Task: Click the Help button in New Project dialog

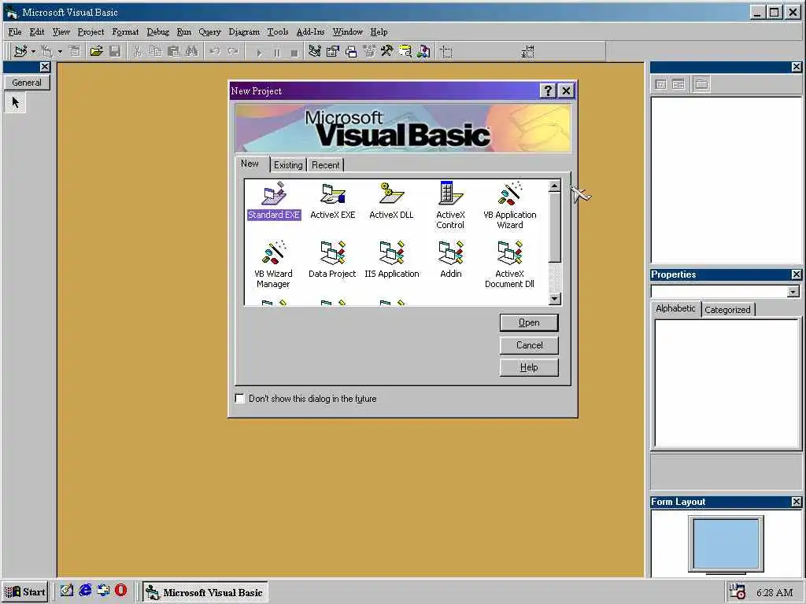Action: pyautogui.click(x=529, y=367)
